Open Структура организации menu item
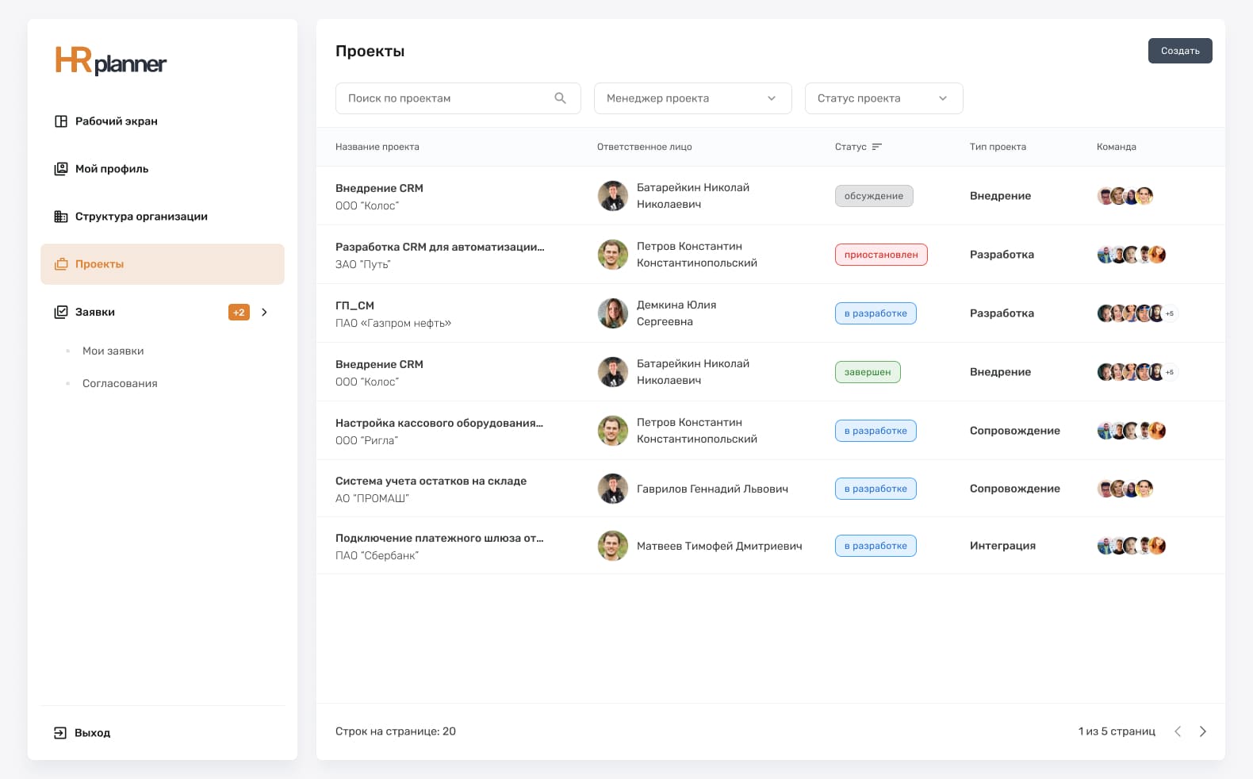This screenshot has width=1253, height=779. (163, 217)
